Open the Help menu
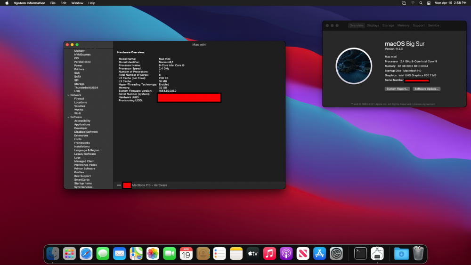The width and height of the screenshot is (471, 265). [x=92, y=3]
